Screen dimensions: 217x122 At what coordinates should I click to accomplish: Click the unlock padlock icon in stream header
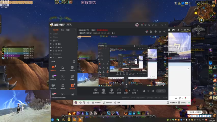(x=151, y=31)
